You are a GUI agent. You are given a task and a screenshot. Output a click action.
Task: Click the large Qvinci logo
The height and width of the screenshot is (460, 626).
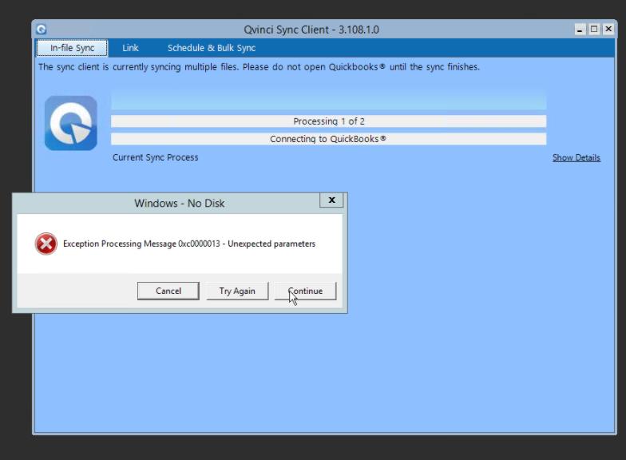[x=71, y=123]
